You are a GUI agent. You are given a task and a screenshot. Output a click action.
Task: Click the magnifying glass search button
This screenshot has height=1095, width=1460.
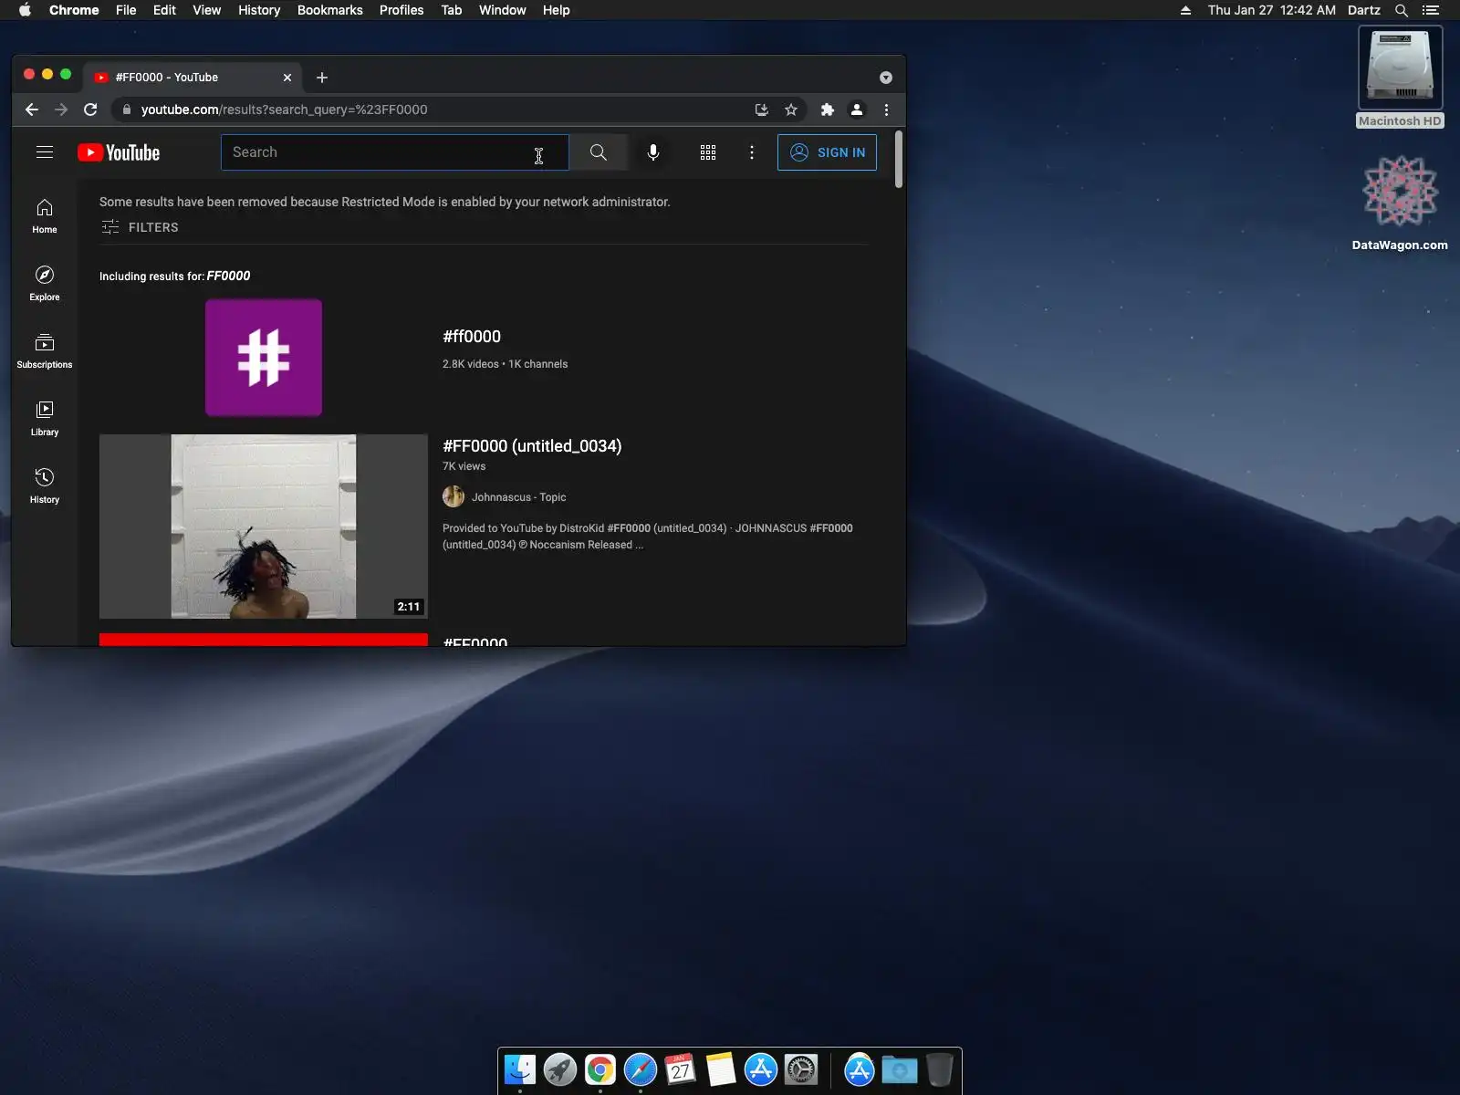599,152
